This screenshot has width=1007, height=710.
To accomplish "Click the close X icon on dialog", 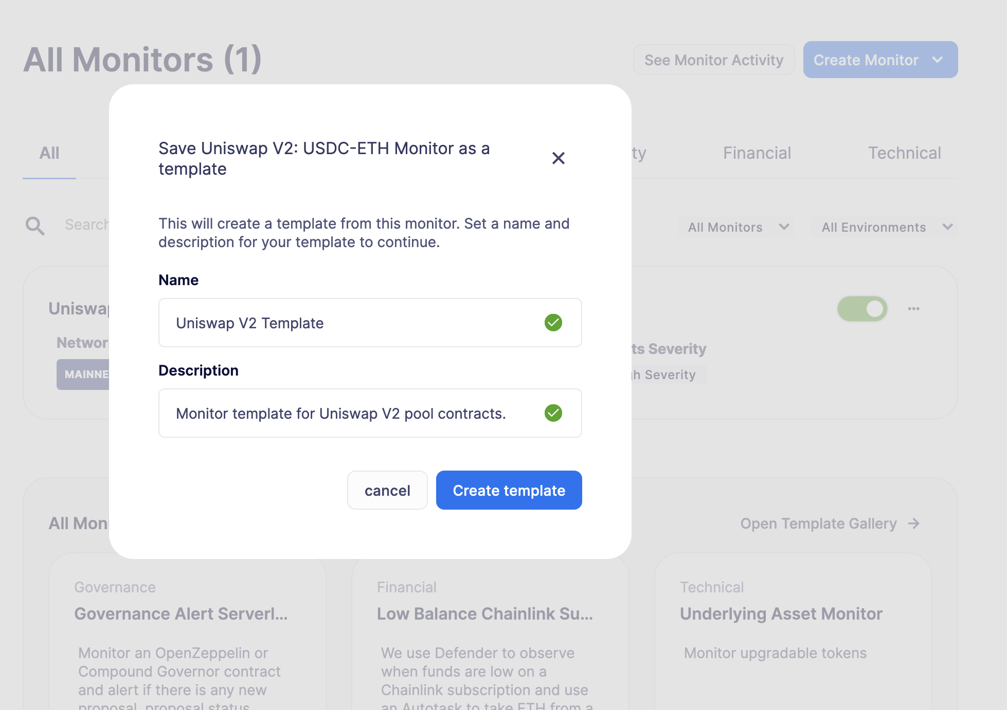I will tap(559, 158).
